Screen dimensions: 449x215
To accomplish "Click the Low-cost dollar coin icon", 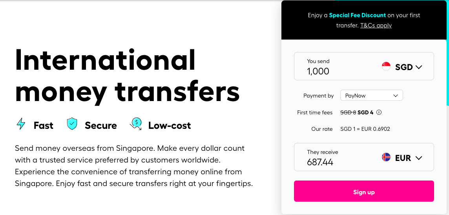I will pos(136,125).
